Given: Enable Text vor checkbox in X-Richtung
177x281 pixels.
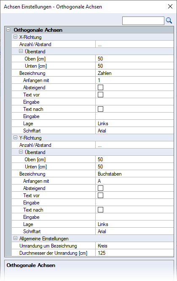Looking at the screenshot, I should click(100, 95).
